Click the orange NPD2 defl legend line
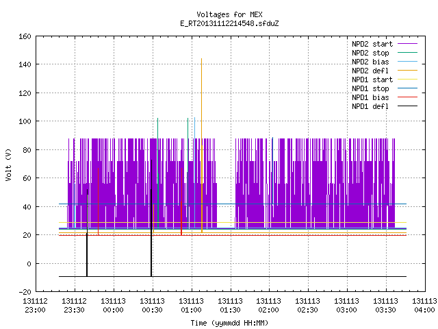 pos(408,70)
